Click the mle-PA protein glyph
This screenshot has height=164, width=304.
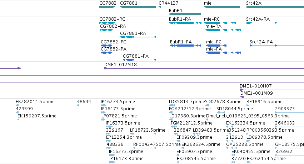[x=223, y=53]
